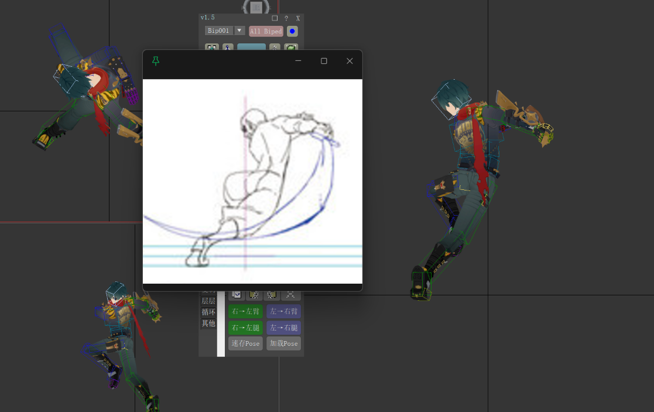The image size is (654, 412).
Task: Open the Bip001 dropdown arrow
Action: [239, 30]
